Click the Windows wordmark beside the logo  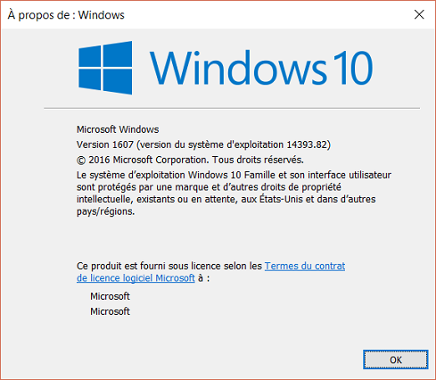[x=238, y=68]
